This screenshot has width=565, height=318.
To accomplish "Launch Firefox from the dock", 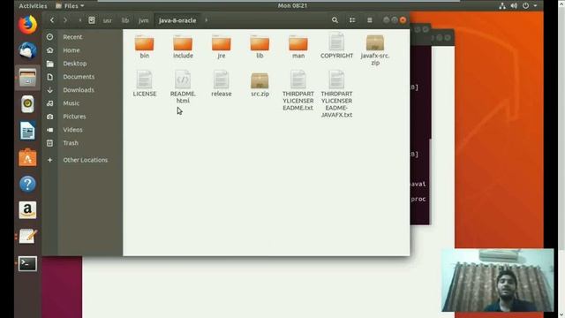I will coord(27,25).
